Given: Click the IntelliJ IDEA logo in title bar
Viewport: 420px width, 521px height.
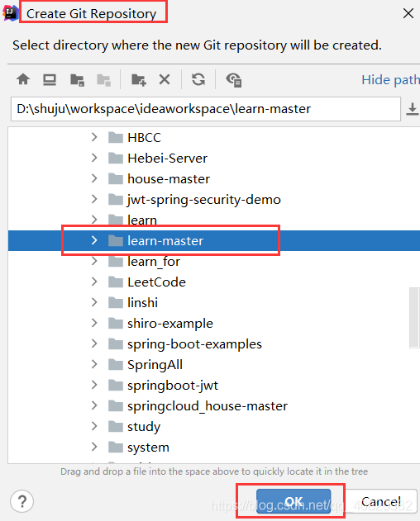Looking at the screenshot, I should point(10,13).
